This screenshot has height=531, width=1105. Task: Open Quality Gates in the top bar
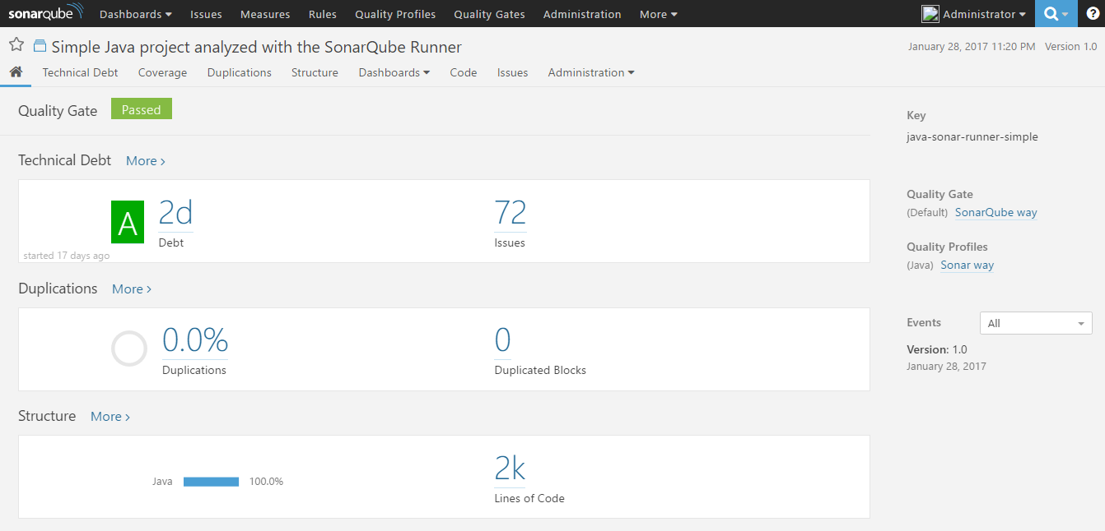tap(490, 14)
